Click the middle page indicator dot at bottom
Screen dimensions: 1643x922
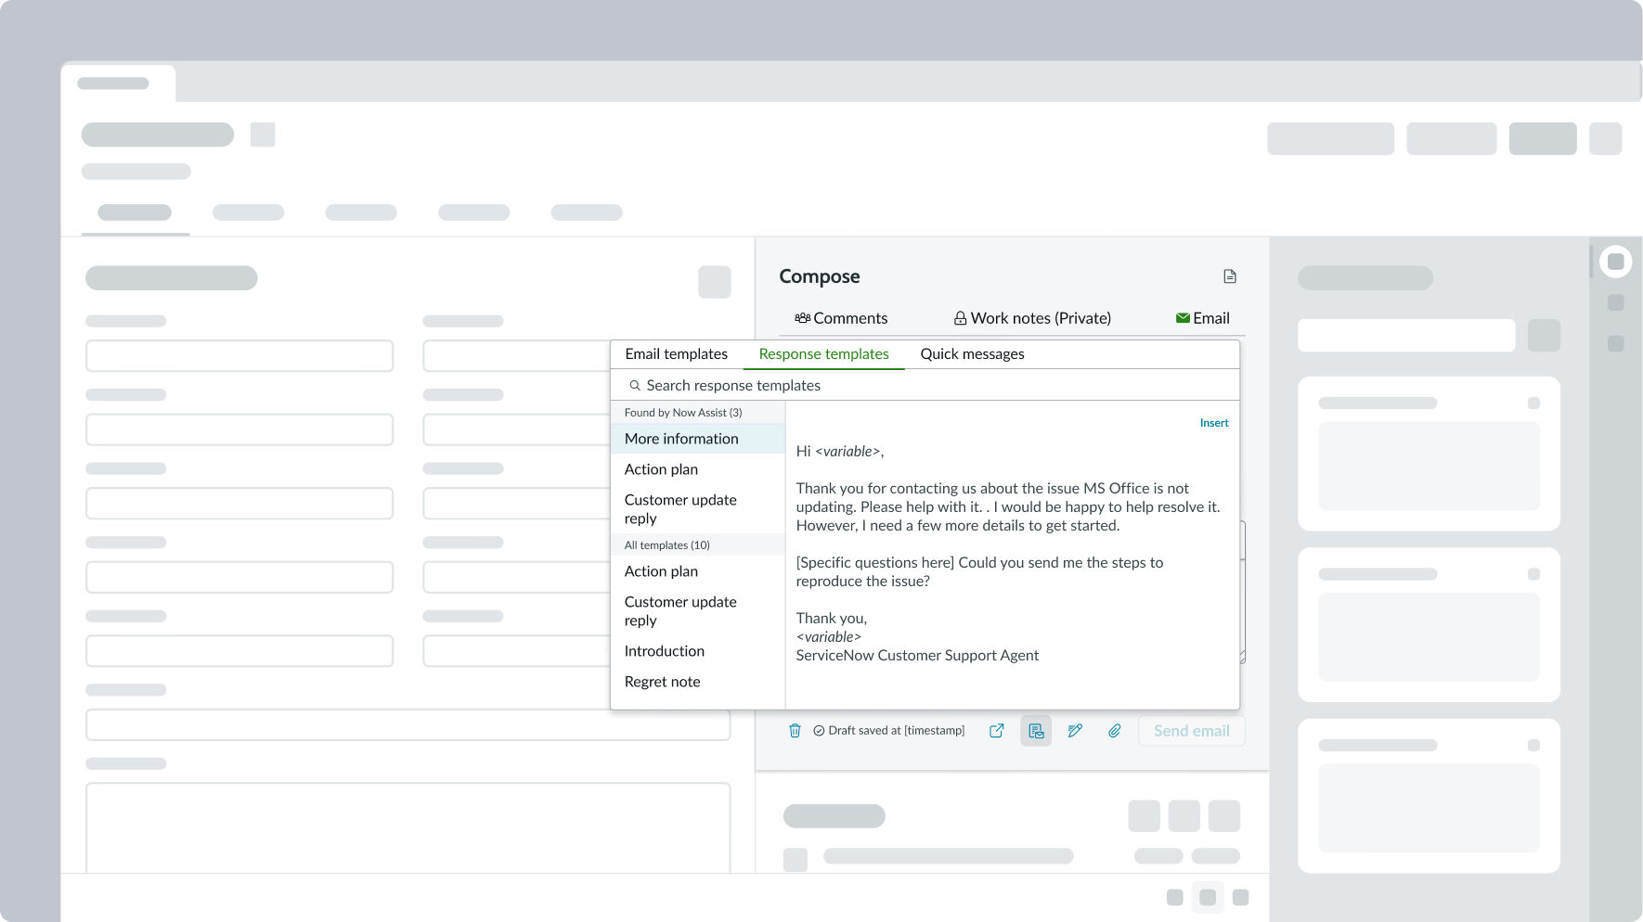1208,897
